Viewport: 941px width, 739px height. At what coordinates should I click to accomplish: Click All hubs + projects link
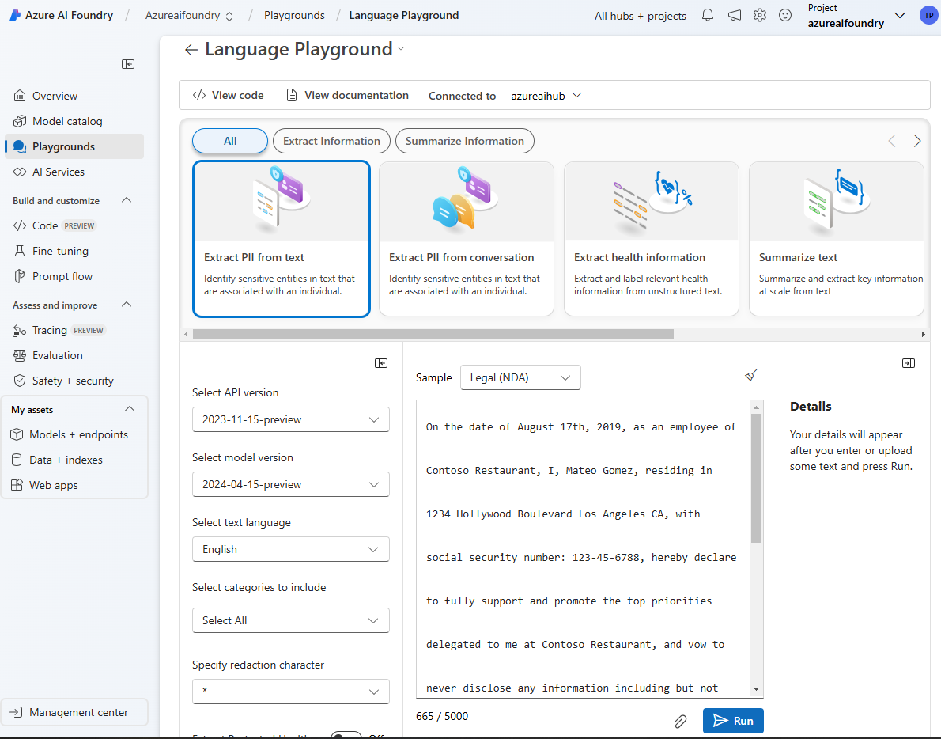click(x=641, y=16)
